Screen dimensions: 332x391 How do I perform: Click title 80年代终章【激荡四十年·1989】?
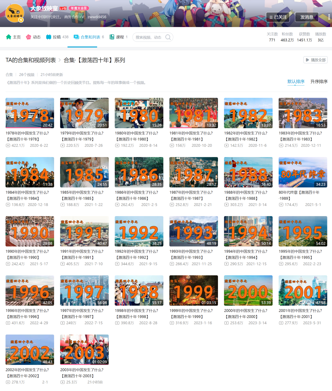pos(299,195)
